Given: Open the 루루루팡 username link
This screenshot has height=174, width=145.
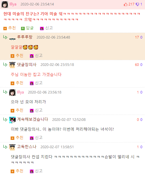Looking at the screenshot, I should pos(25,37).
